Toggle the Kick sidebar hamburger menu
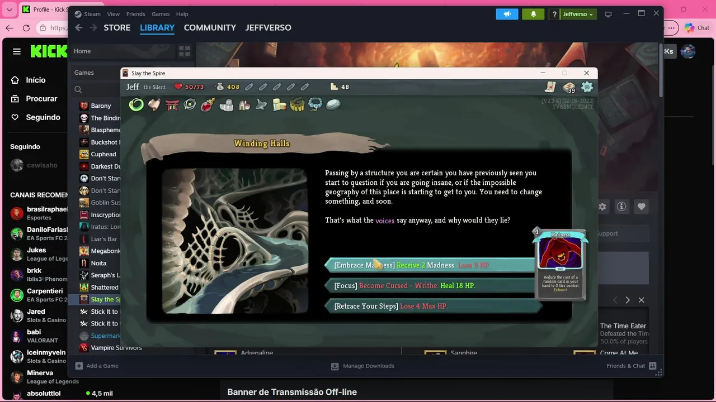Image resolution: width=716 pixels, height=402 pixels. (x=17, y=51)
